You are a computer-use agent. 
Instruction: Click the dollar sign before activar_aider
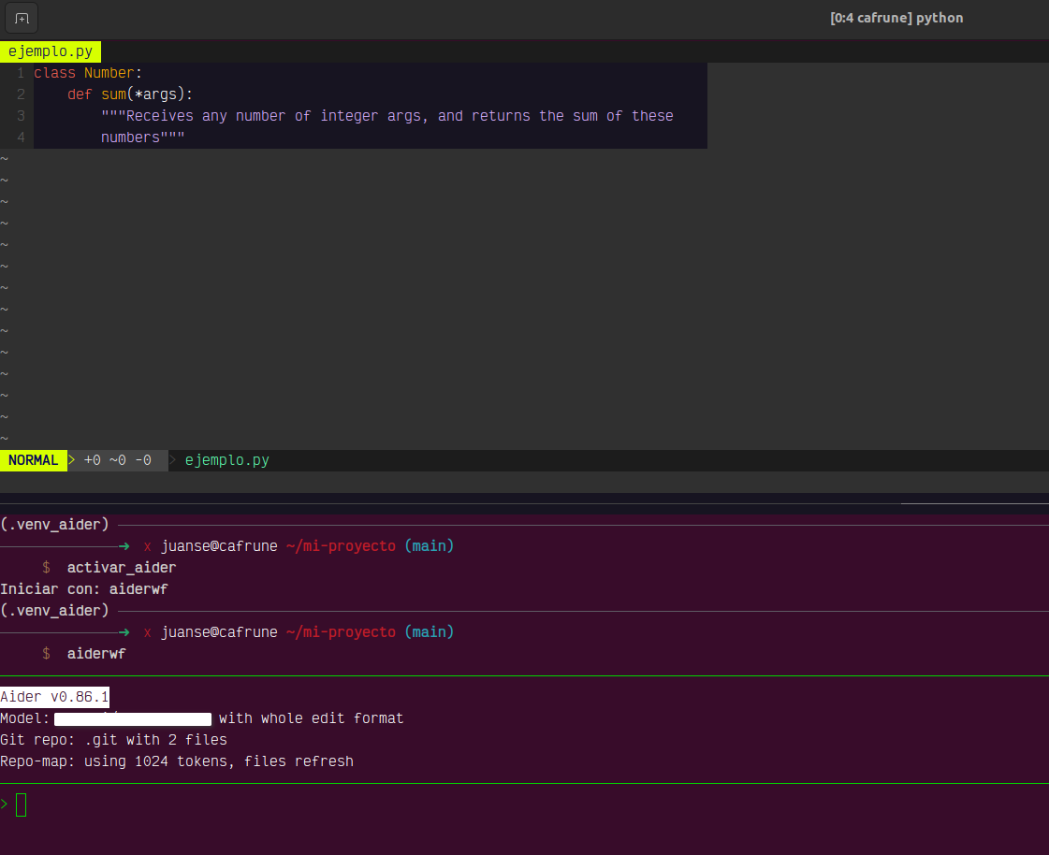pyautogui.click(x=46, y=568)
